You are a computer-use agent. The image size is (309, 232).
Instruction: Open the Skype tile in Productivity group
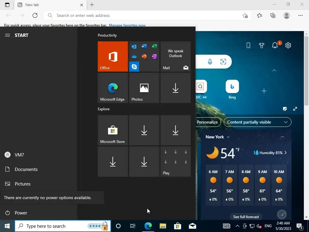pos(134,66)
